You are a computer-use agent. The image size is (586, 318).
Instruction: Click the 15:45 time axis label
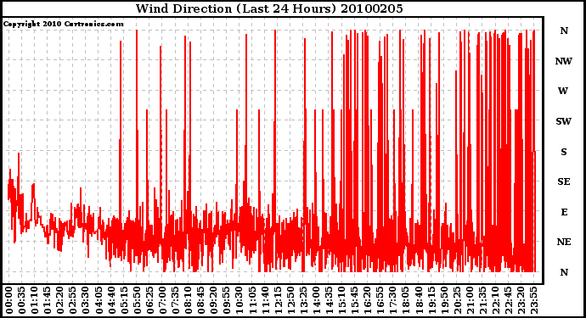click(x=354, y=301)
